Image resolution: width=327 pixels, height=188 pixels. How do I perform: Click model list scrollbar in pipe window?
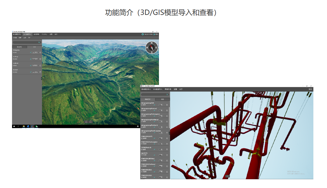[169, 118]
